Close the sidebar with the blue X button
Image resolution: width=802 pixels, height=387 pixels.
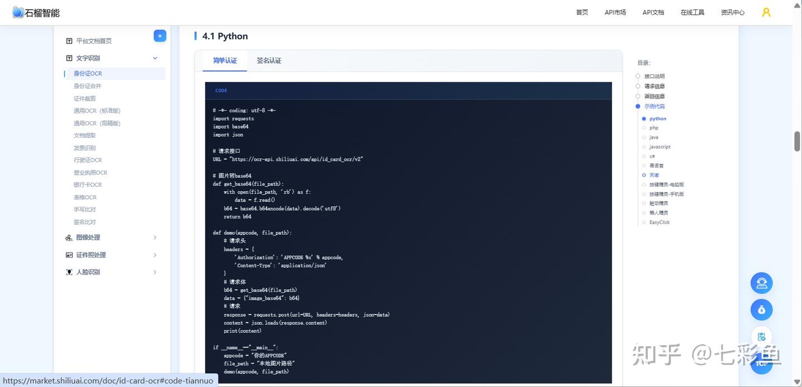(160, 36)
